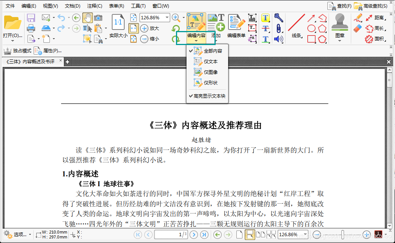This screenshot has height=243, width=395.
Task: Select the pencil freehand tool
Action: click(x=358, y=18)
